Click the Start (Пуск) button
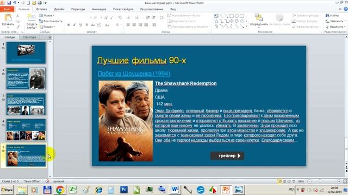 (x=7, y=190)
